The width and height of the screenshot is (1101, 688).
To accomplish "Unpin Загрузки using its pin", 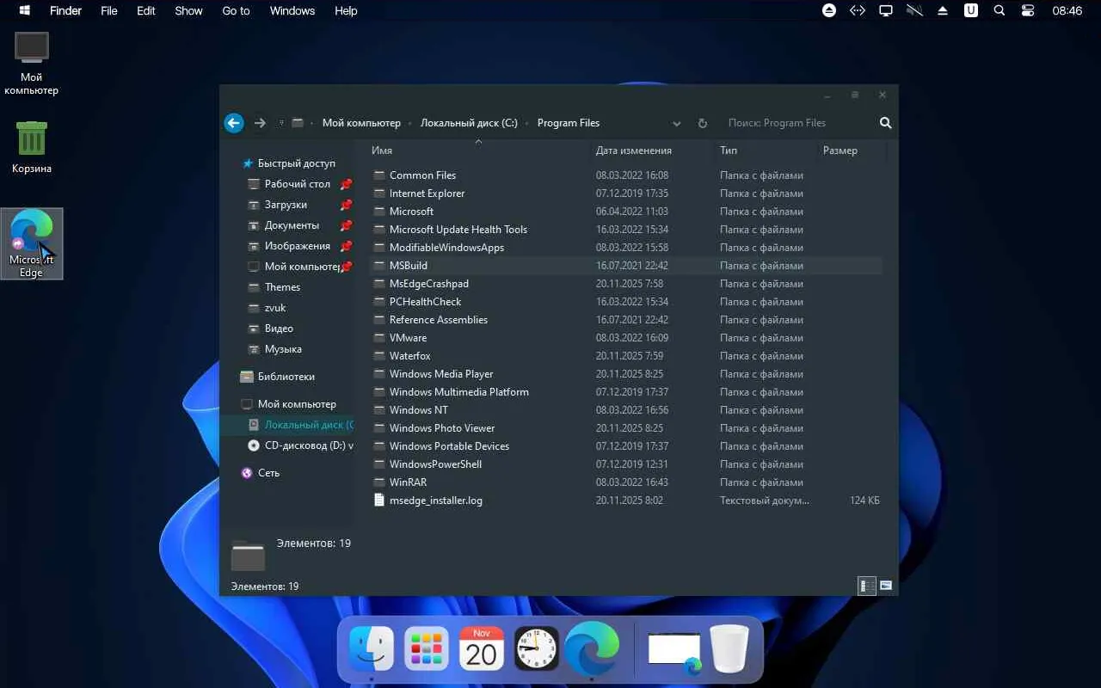I will pos(346,205).
